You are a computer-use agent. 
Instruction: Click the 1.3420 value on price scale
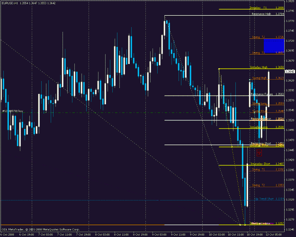(290, 160)
